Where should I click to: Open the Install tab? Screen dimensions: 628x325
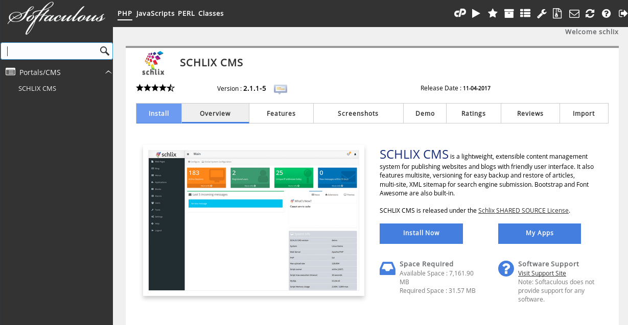[x=159, y=113]
